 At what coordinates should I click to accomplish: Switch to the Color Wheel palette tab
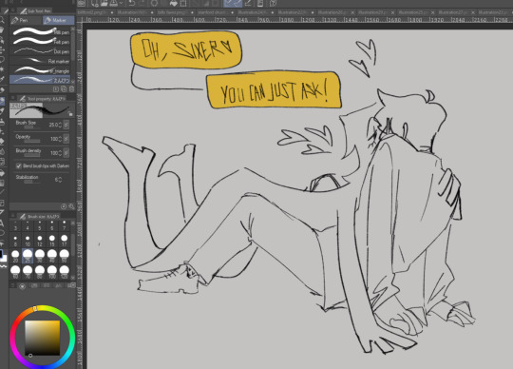[x=22, y=286]
